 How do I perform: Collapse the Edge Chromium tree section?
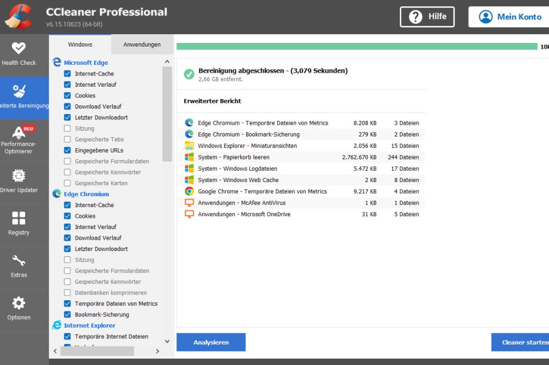[x=86, y=194]
